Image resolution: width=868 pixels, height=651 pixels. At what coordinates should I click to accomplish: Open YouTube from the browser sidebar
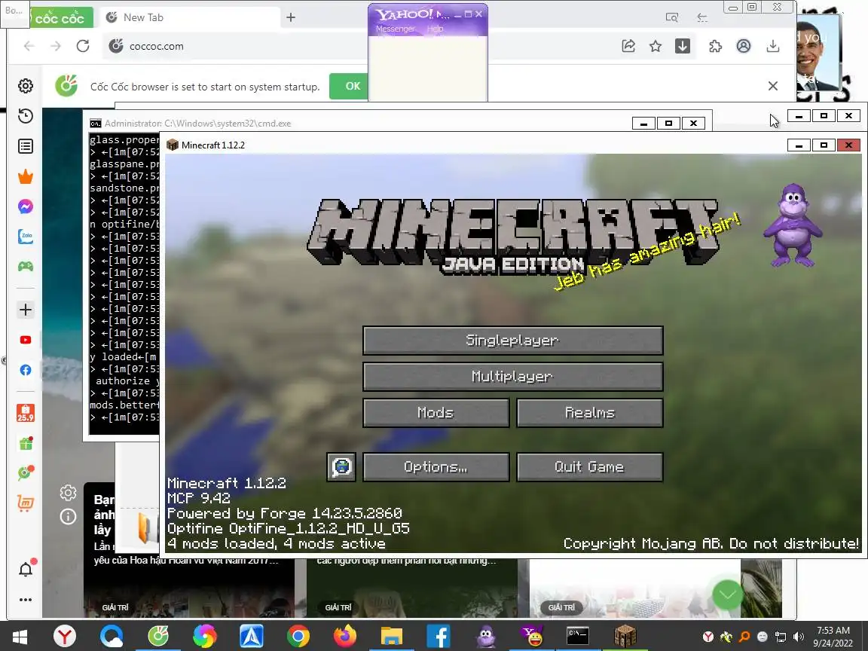[x=26, y=340]
